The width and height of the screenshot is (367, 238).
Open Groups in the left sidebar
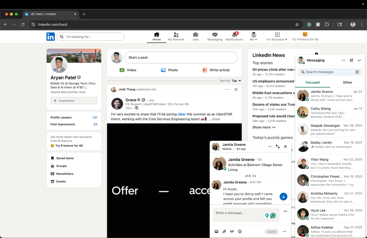[x=59, y=166]
